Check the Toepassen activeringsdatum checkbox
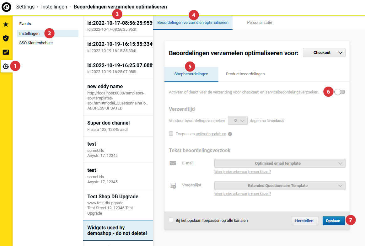This screenshot has width=365, height=246. point(171,134)
